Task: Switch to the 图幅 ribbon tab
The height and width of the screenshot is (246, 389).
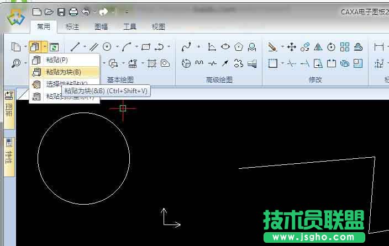Action: (x=101, y=26)
